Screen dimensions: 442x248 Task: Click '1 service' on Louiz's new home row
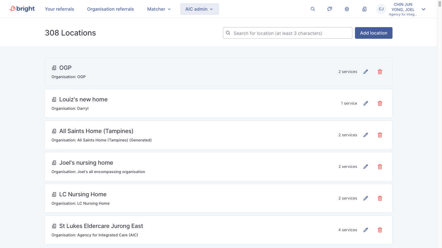click(x=349, y=103)
